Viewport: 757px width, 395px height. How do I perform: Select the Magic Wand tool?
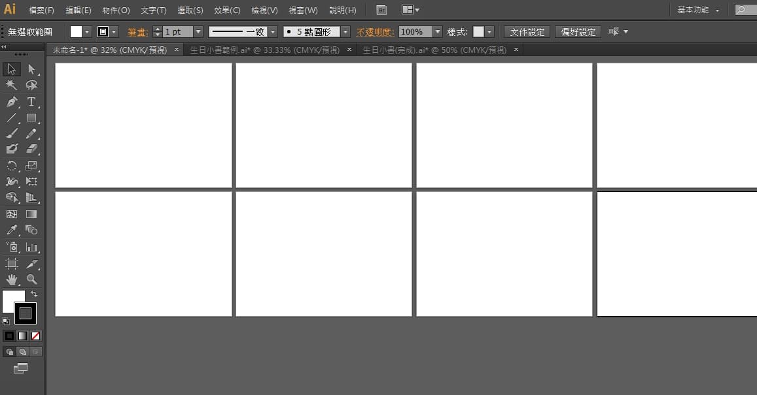click(12, 86)
